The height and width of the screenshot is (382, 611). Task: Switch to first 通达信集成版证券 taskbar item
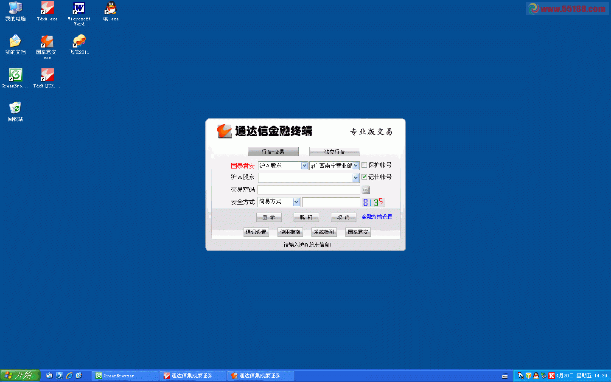point(193,376)
